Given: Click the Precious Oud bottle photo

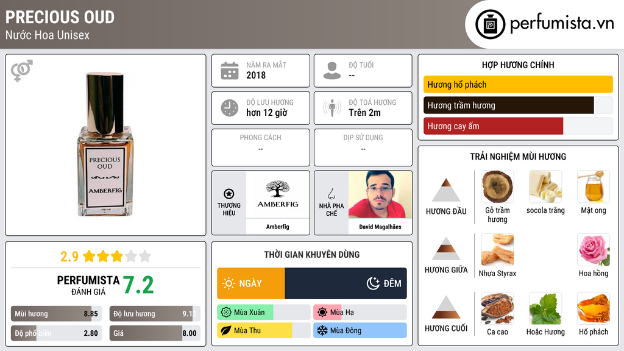Looking at the screenshot, I should pos(105,145).
